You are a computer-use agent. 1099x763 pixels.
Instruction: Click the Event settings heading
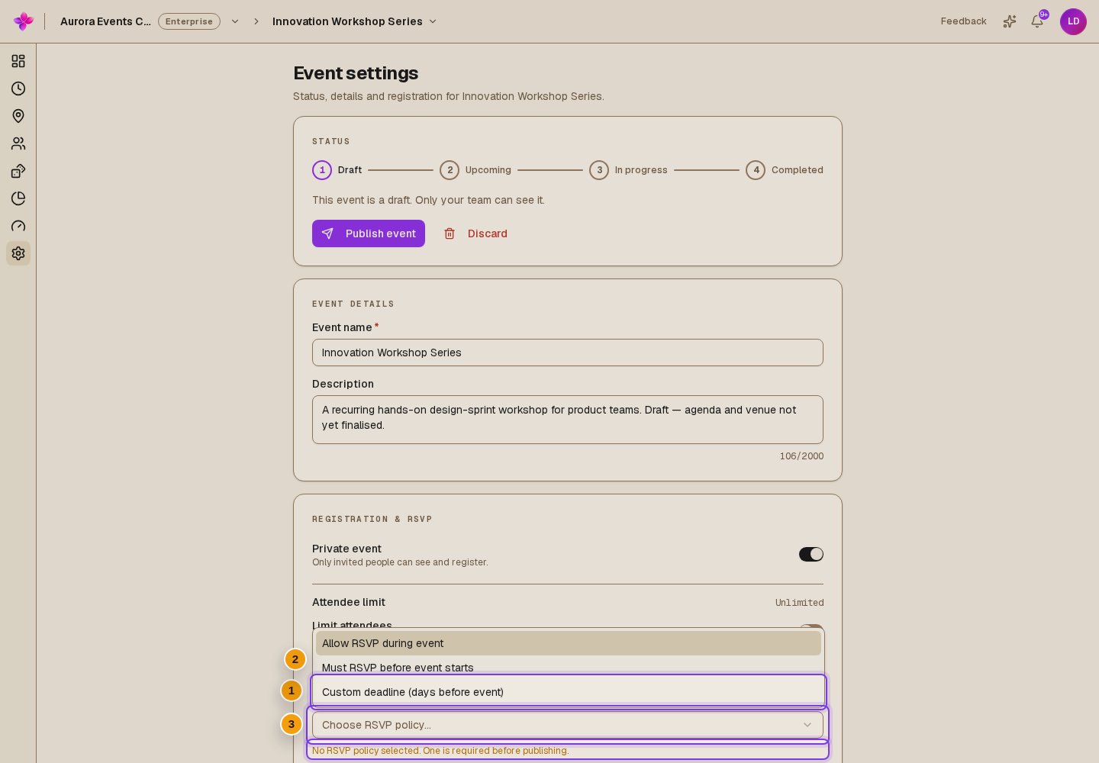(356, 73)
